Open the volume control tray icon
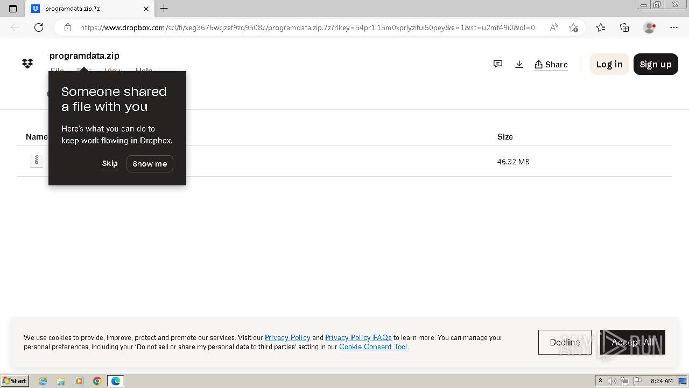The width and height of the screenshot is (689, 388). tap(612, 381)
